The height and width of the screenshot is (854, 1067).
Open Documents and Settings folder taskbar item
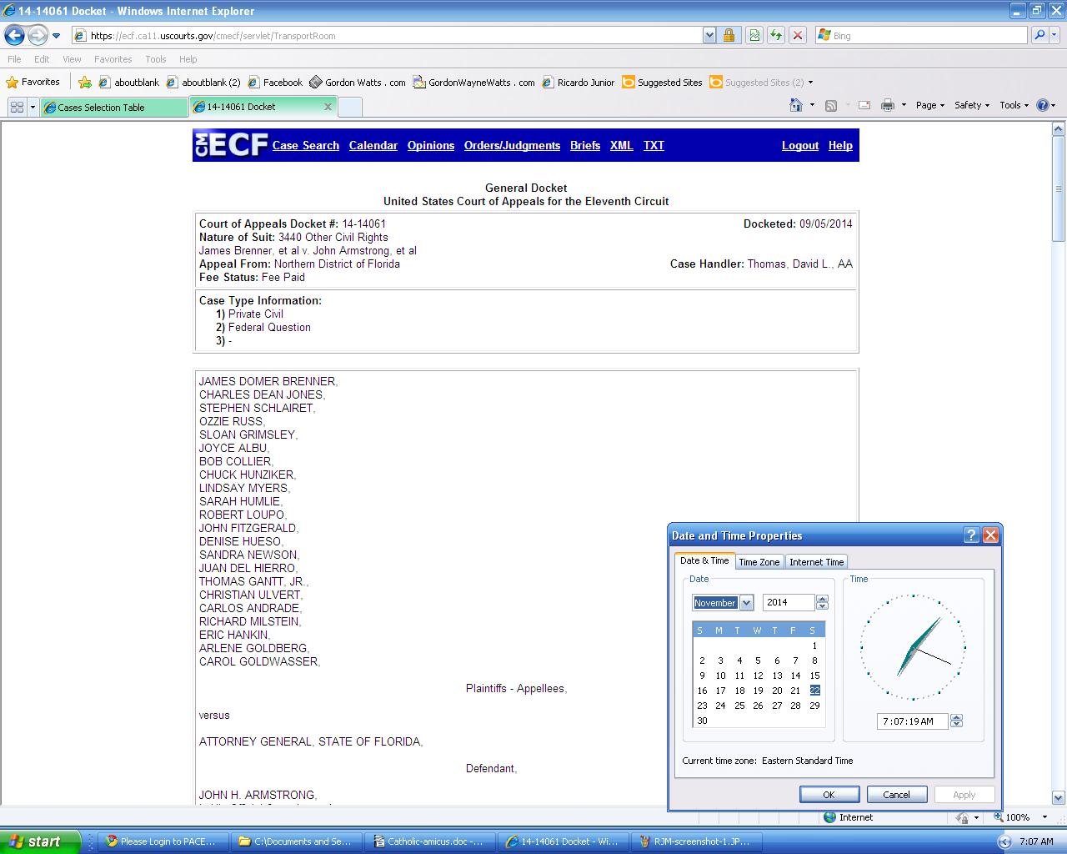tap(295, 841)
